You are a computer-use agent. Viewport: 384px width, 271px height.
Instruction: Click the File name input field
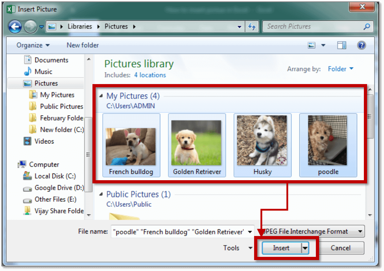click(179, 232)
